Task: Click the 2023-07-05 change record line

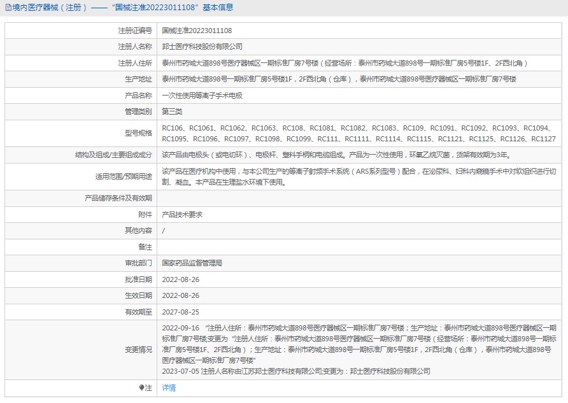Action: [295, 371]
